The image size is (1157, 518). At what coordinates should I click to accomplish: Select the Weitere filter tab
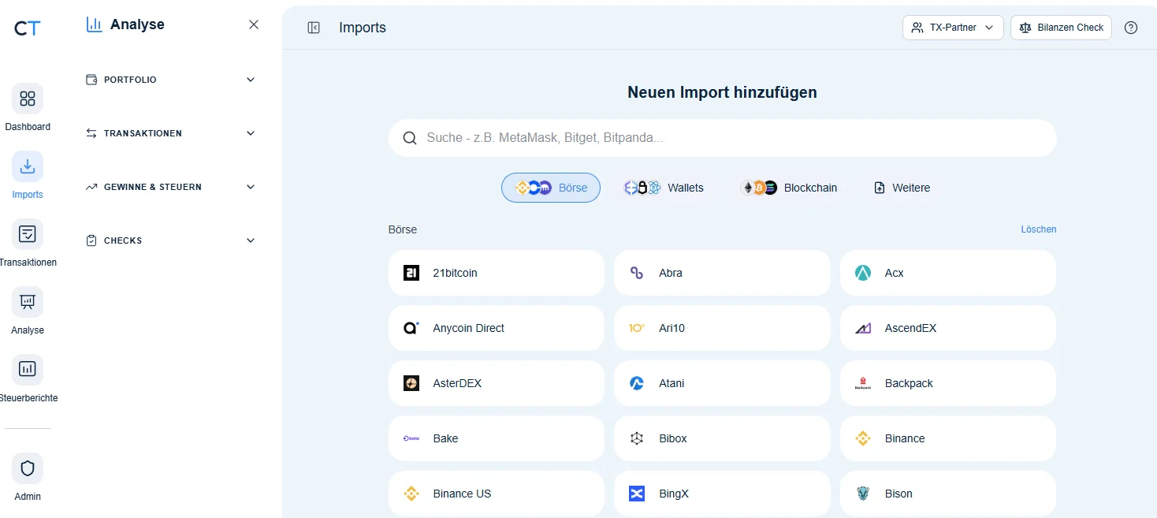coord(902,188)
